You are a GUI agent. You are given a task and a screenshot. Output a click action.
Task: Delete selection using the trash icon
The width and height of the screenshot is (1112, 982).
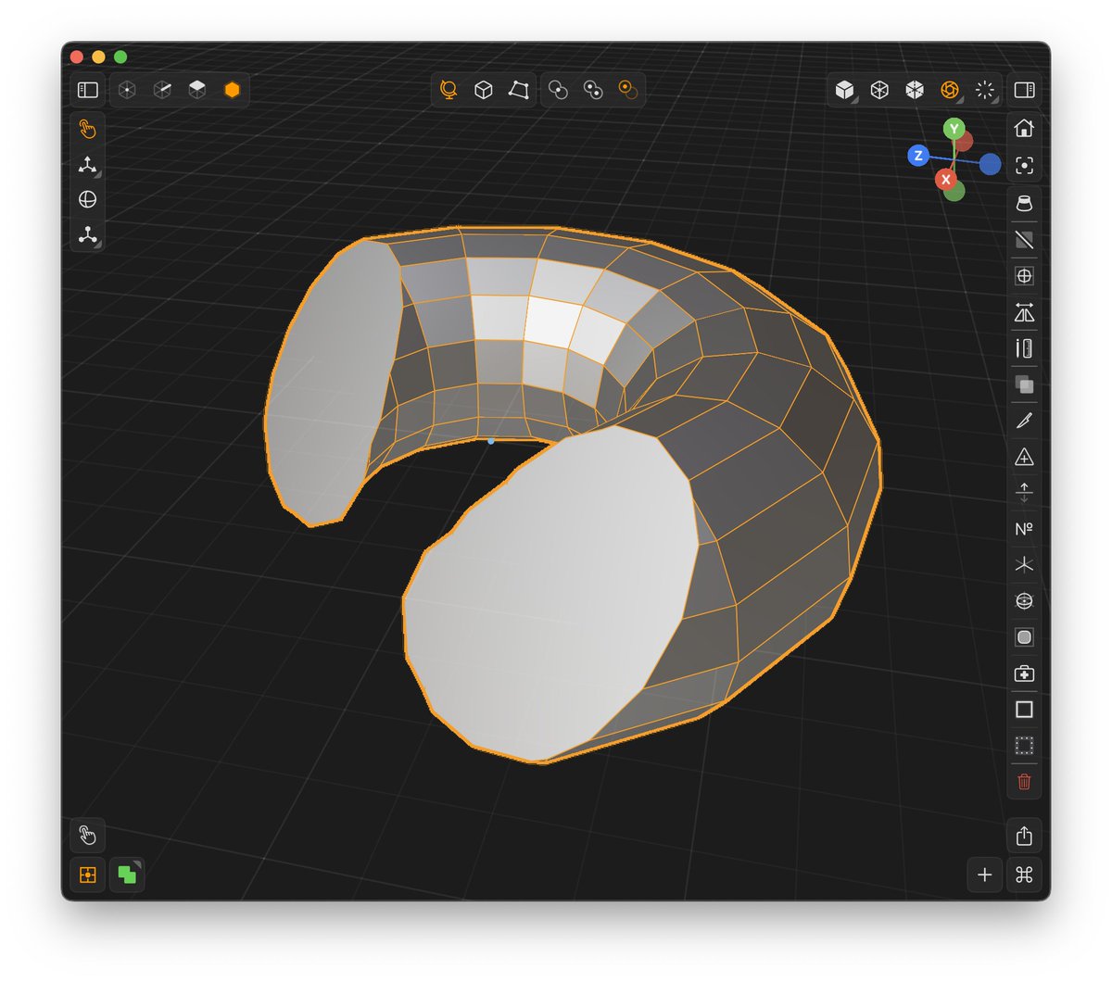pyautogui.click(x=1024, y=782)
